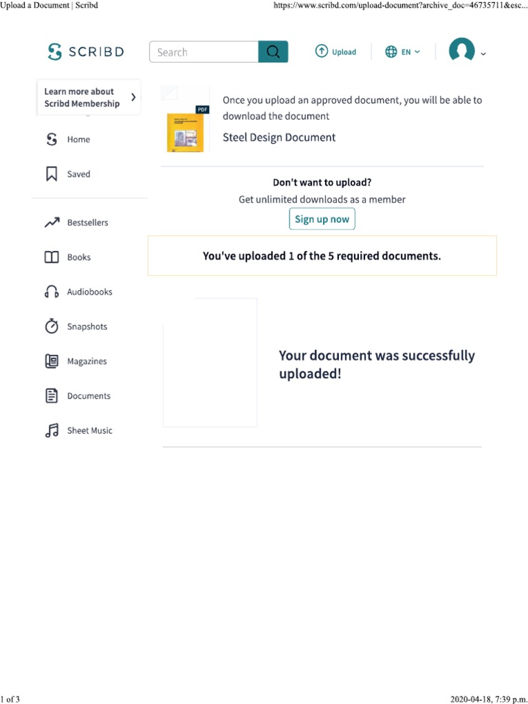528x704 pixels.
Task: Open the Documents sidebar item
Action: tap(88, 396)
